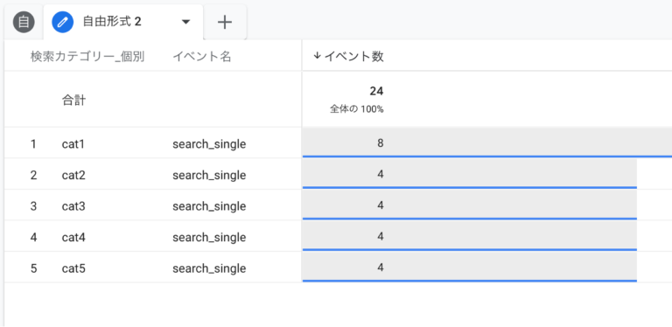The width and height of the screenshot is (672, 327).
Task: Select the cat3 row cell
Action: pos(73,206)
